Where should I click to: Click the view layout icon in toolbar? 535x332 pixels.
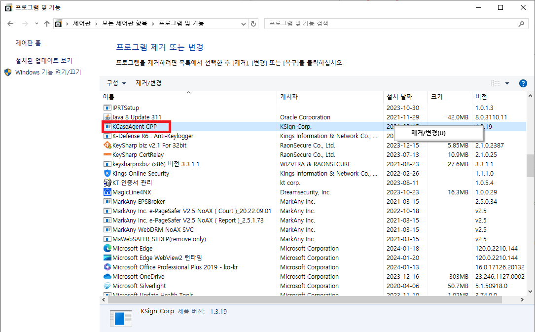(496, 83)
